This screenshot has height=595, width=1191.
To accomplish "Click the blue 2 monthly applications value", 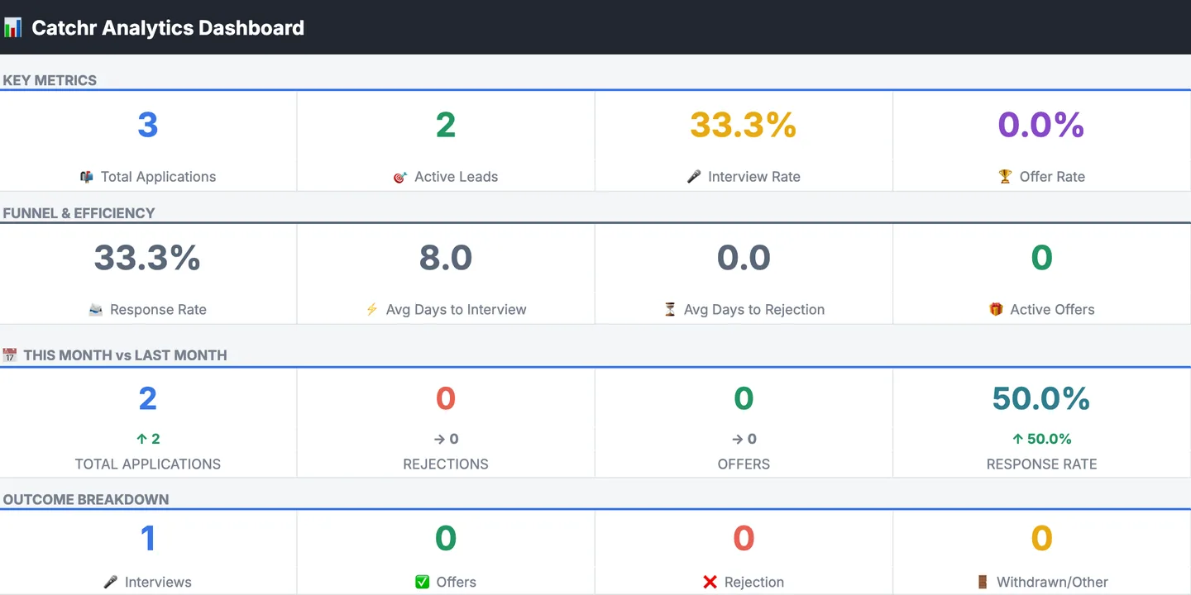I will tap(148, 398).
